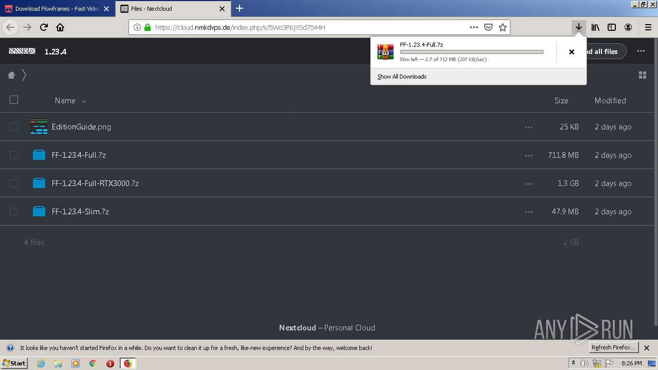This screenshot has height=370, width=658.
Task: Open page actions three-dot menu in URL bar
Action: [474, 27]
